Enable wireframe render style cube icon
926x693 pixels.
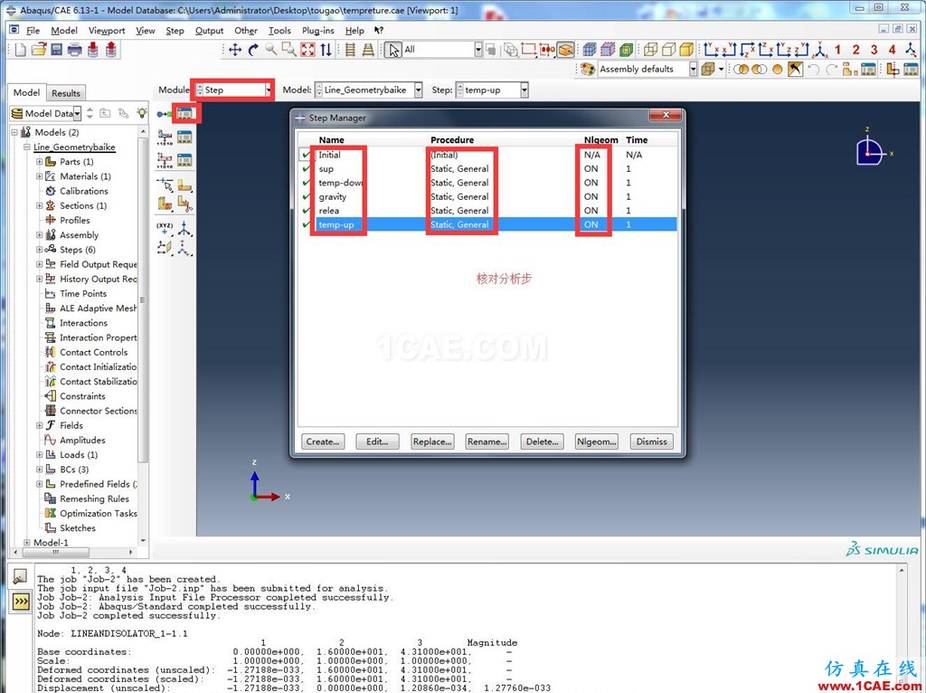[x=650, y=50]
